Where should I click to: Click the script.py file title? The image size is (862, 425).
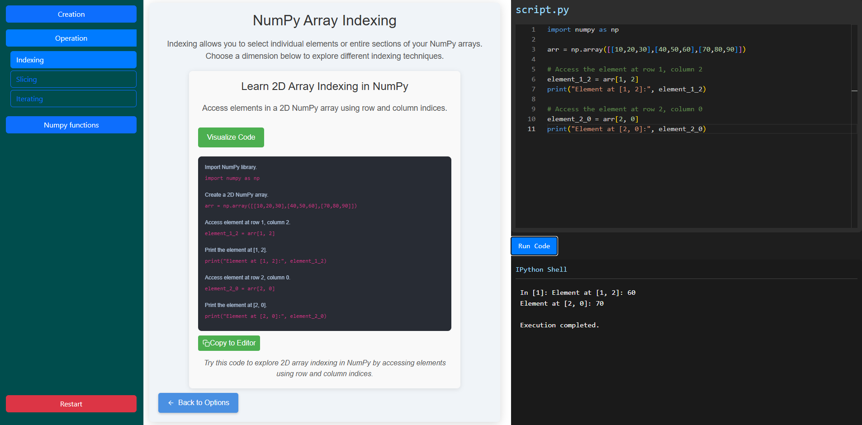coord(542,10)
